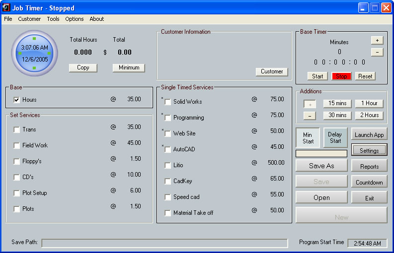Click the Program Start Time box
The width and height of the screenshot is (394, 253).
(367, 243)
